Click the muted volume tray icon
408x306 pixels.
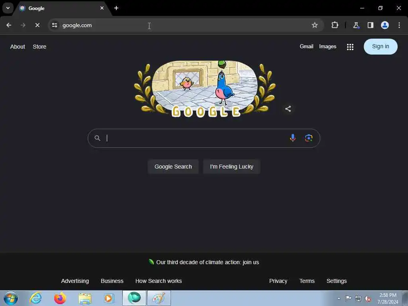368,299
